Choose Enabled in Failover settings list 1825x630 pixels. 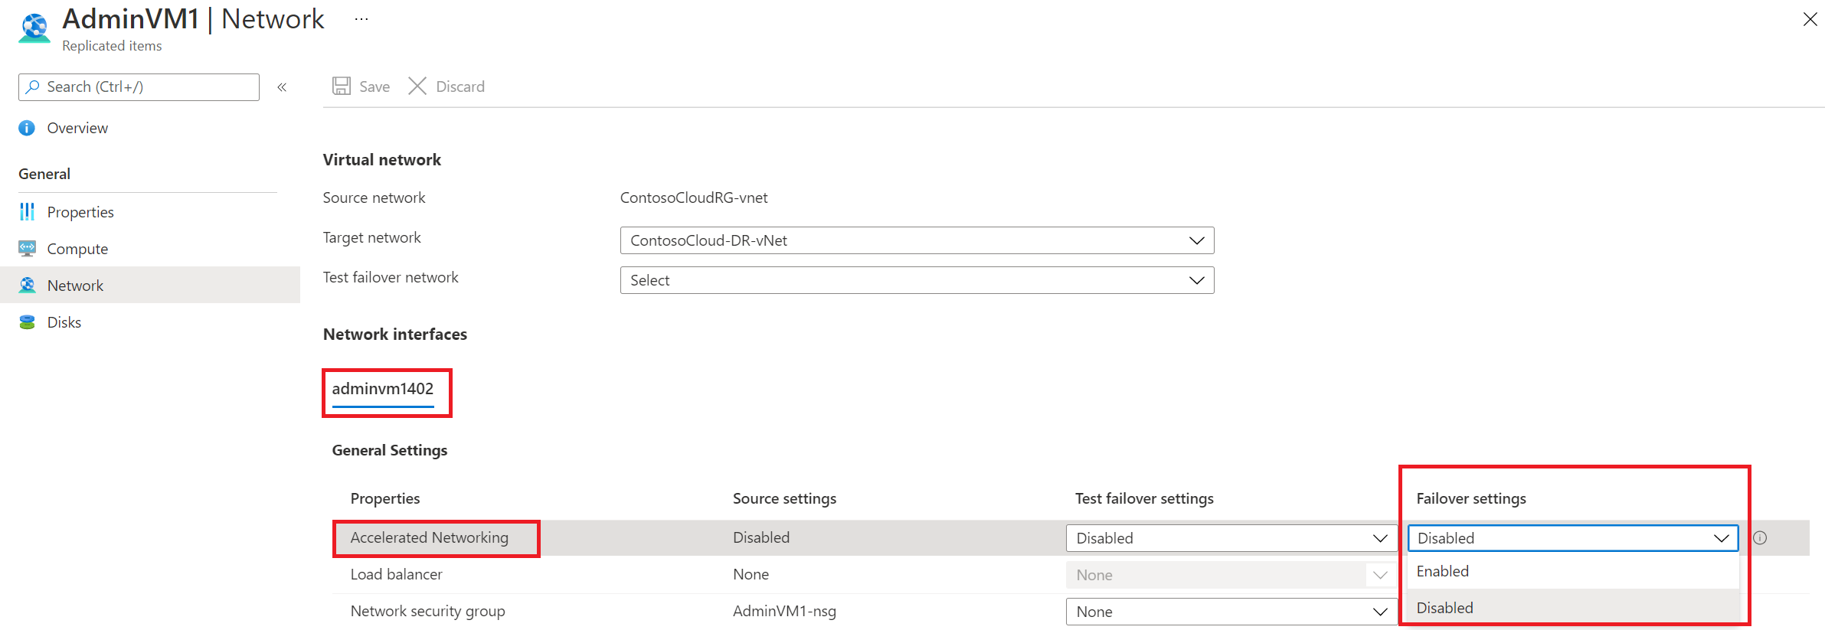coord(1443,571)
